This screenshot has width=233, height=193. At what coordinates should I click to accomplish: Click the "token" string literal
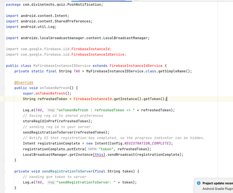coord(106,149)
